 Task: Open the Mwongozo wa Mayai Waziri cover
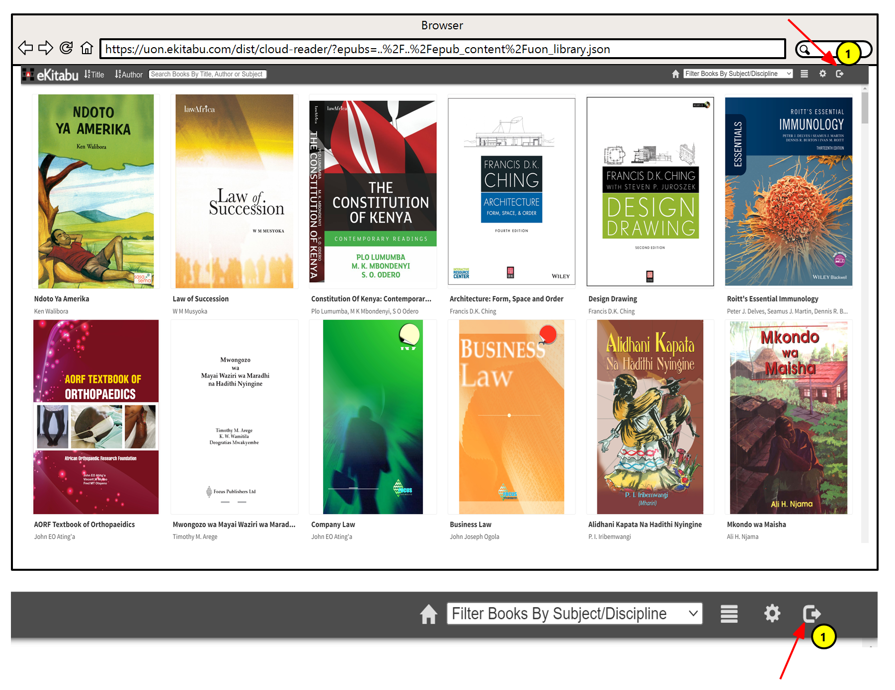(x=234, y=417)
